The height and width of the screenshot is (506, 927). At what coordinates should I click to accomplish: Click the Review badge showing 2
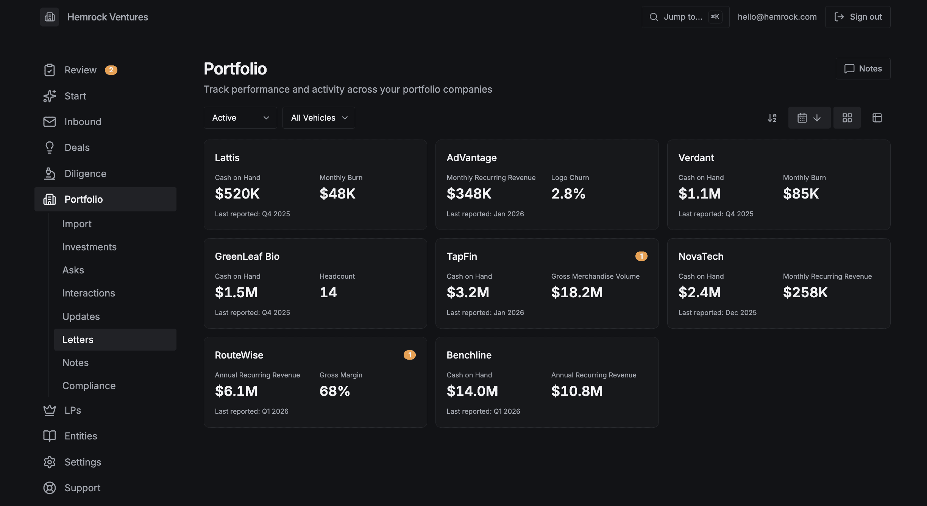click(111, 70)
